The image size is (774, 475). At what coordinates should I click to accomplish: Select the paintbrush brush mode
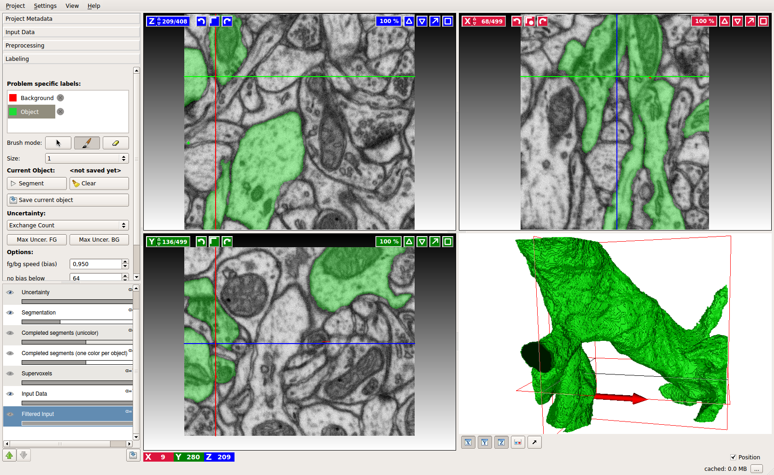(87, 143)
